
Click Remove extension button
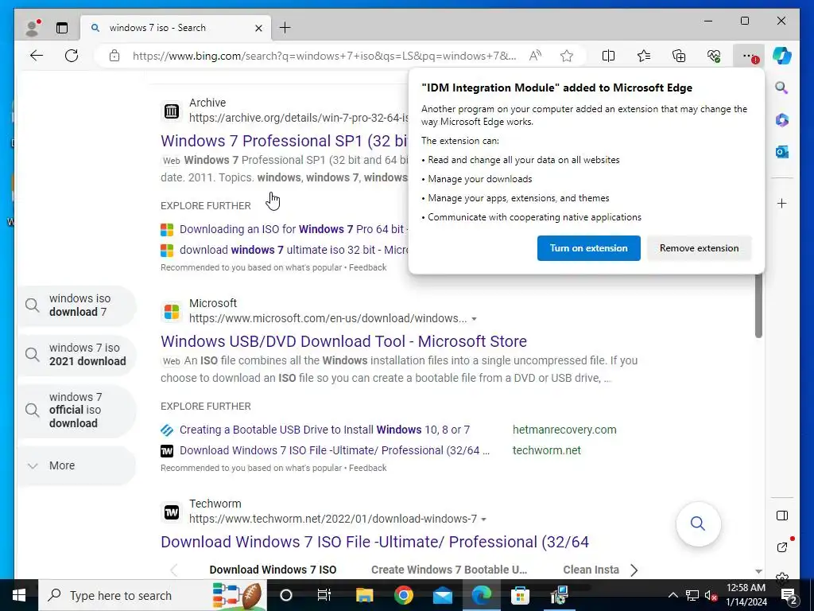(699, 248)
